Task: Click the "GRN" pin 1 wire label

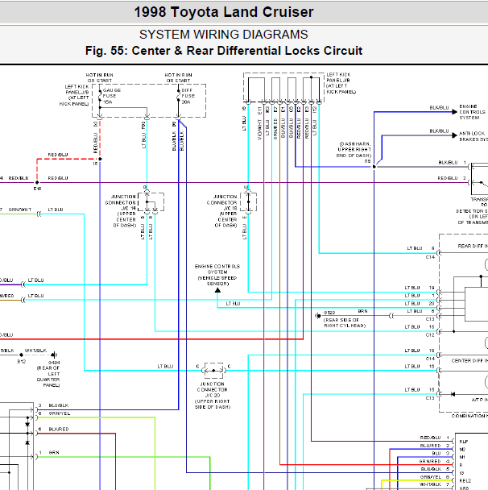Action: (x=54, y=452)
